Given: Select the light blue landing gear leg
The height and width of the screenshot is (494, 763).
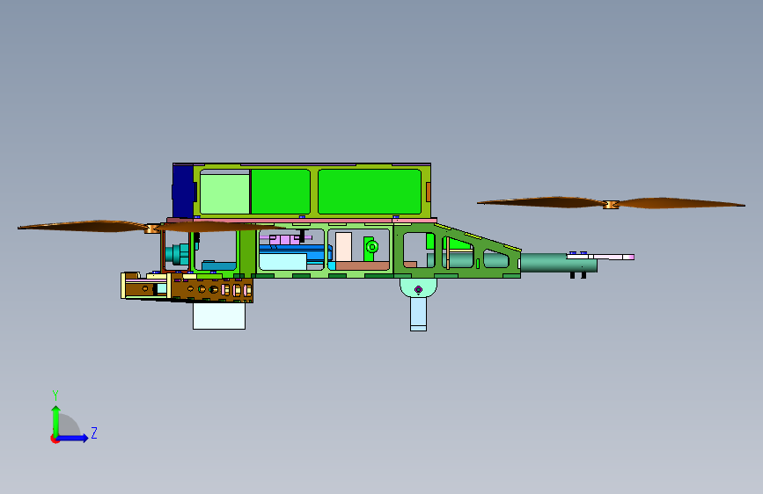Looking at the screenshot, I should [419, 314].
